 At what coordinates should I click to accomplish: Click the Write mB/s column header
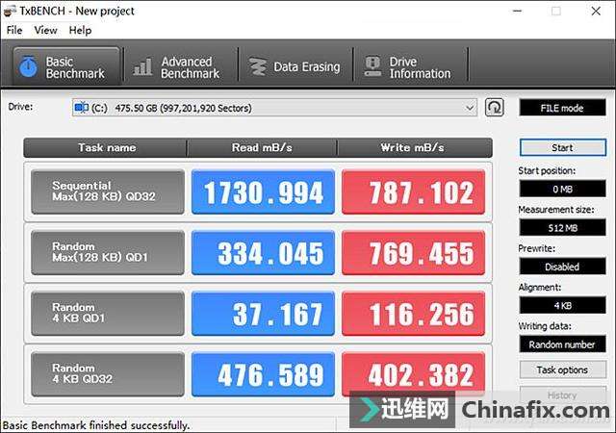(415, 148)
